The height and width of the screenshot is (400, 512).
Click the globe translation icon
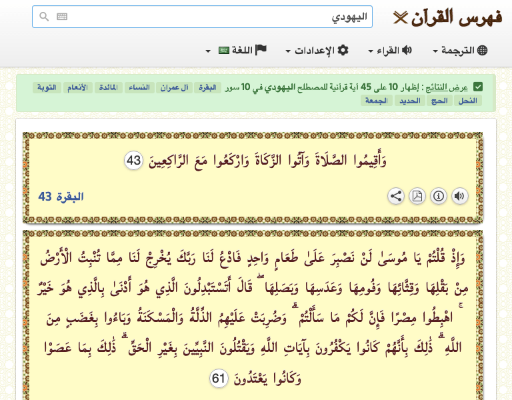coord(482,50)
